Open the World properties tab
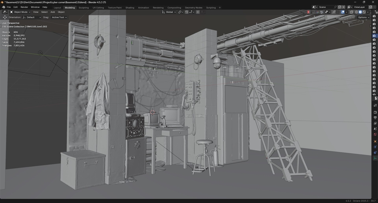 click(x=375, y=135)
